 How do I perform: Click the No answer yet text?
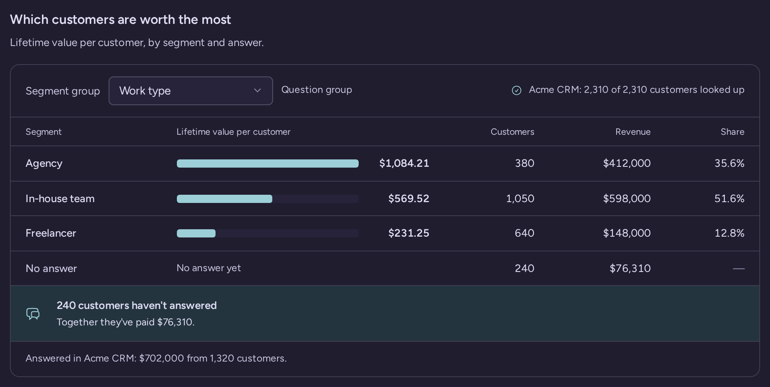pyautogui.click(x=209, y=268)
